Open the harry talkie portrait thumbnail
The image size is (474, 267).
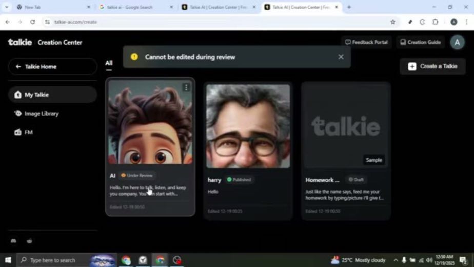248,126
